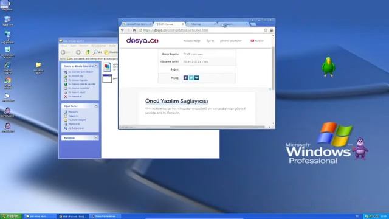Click the green parrot character on the desktop

(328, 66)
